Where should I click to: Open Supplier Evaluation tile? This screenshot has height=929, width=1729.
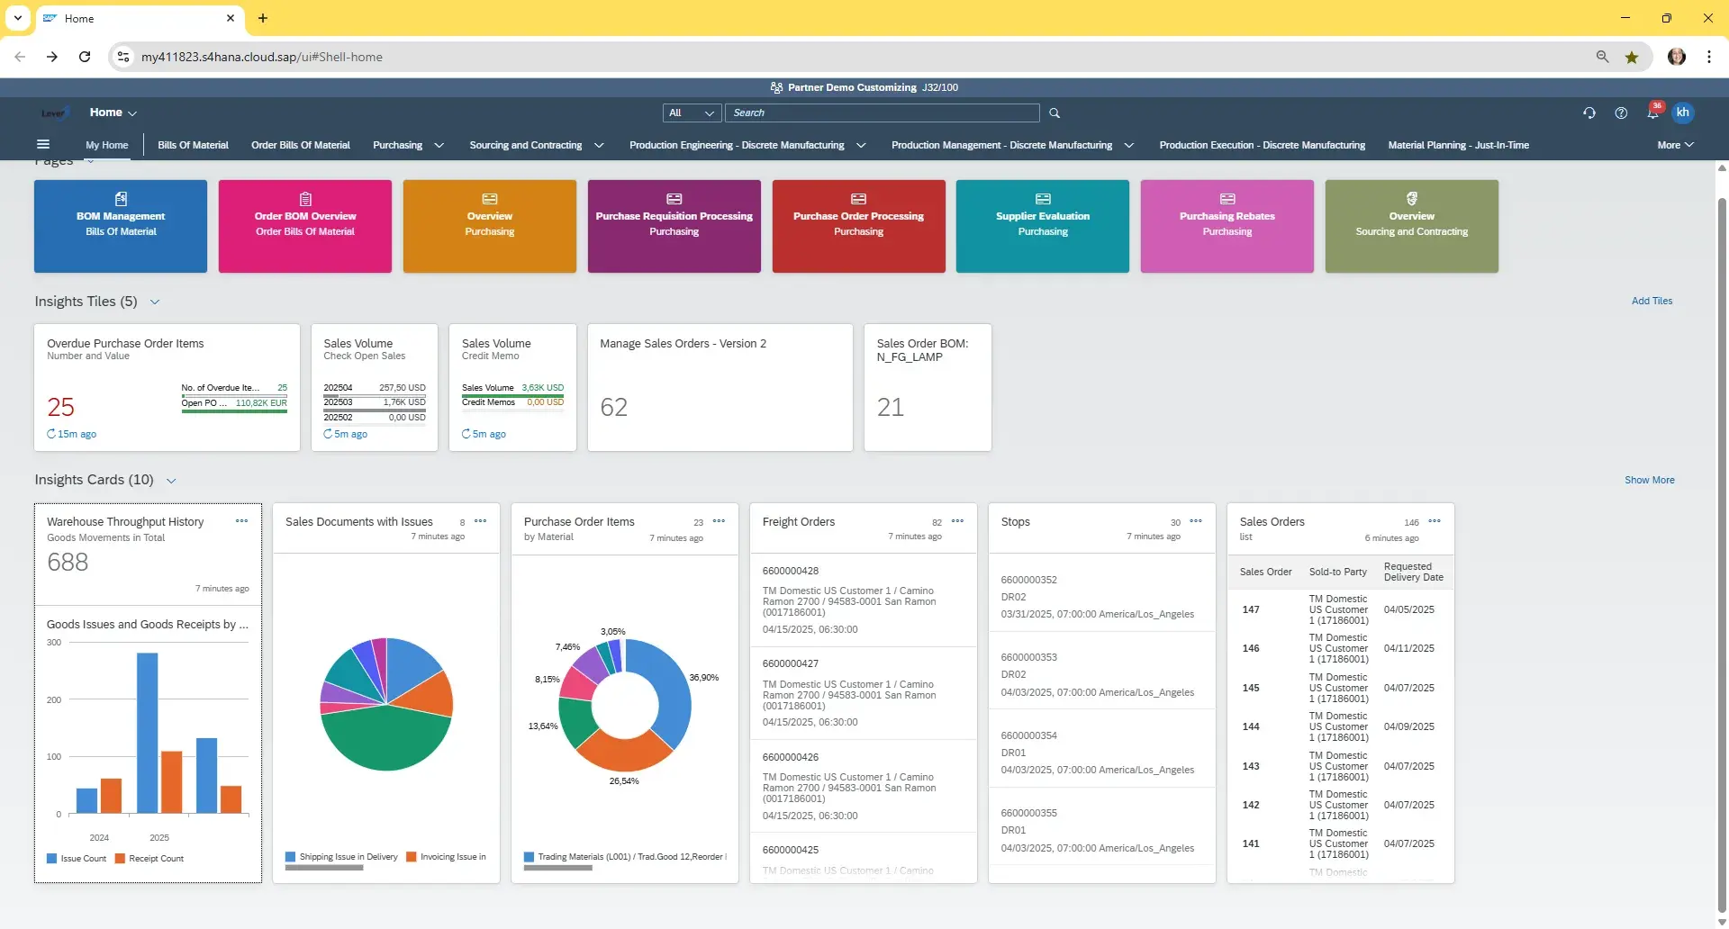click(x=1043, y=226)
